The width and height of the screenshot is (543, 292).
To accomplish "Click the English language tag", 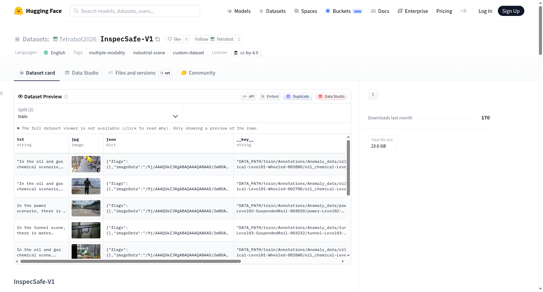I will [55, 53].
